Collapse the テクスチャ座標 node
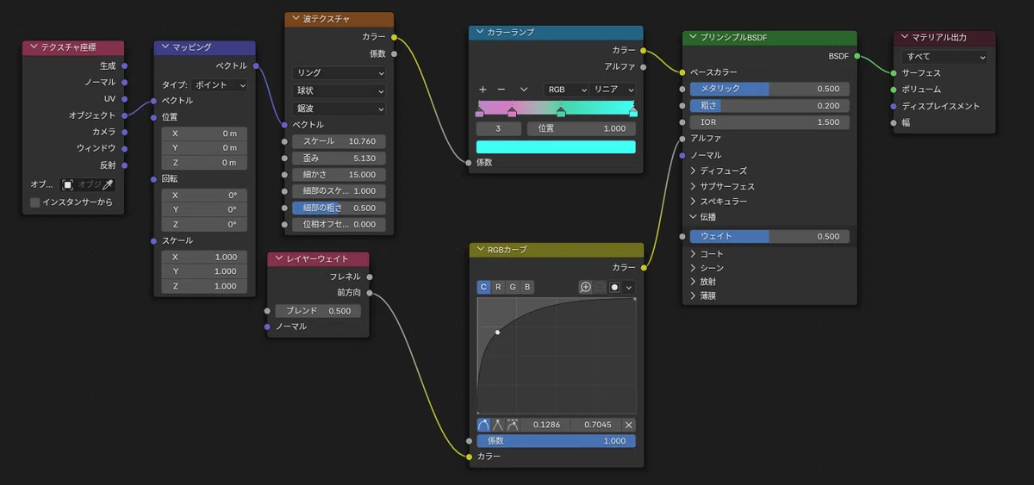The height and width of the screenshot is (485, 1034). click(34, 47)
